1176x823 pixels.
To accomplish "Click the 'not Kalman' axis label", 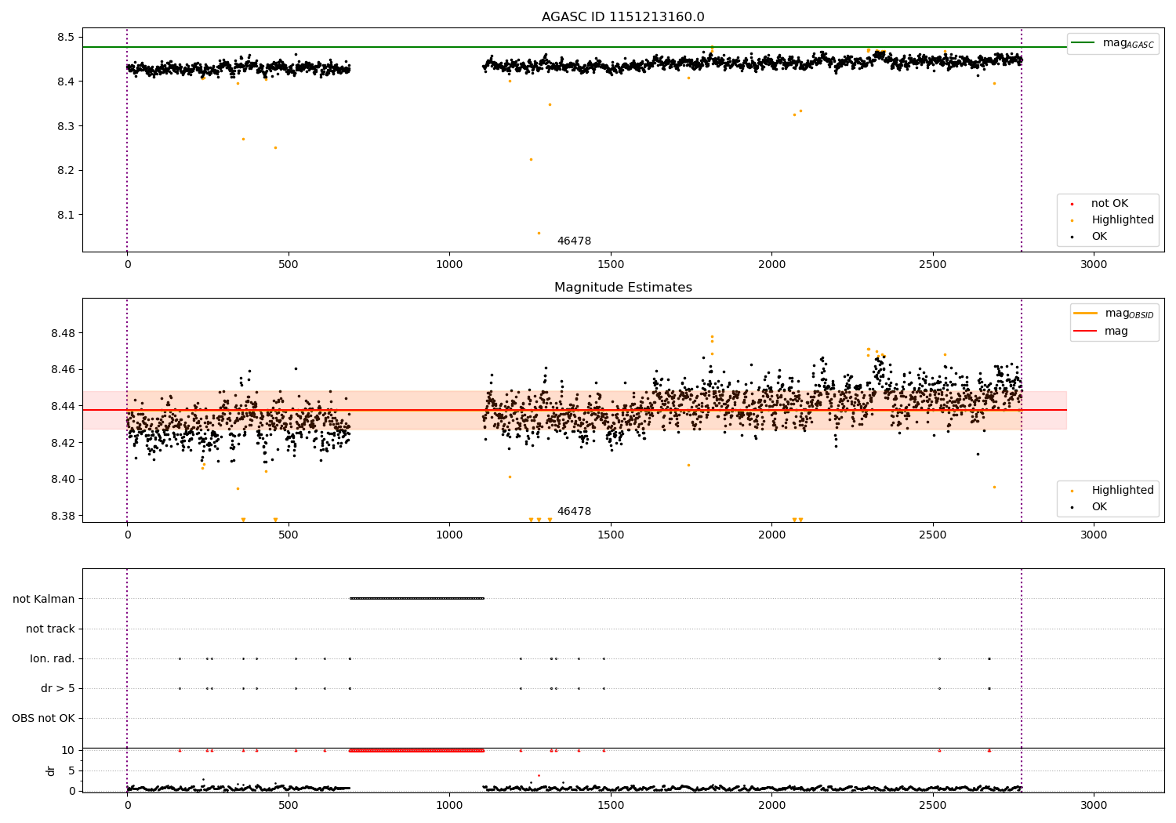I will point(44,599).
